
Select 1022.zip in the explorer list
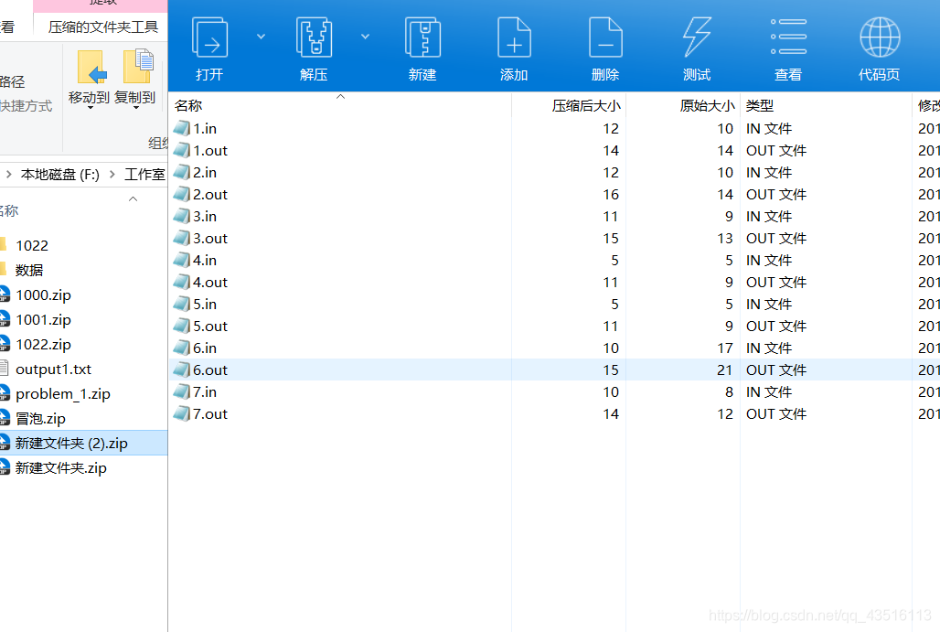[43, 345]
